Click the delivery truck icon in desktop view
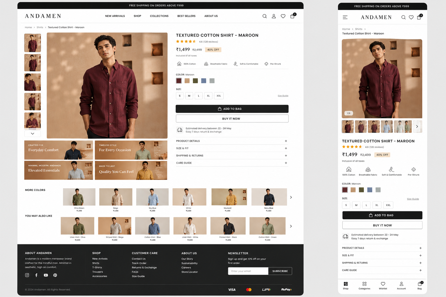The image size is (446, 297). coord(180,130)
